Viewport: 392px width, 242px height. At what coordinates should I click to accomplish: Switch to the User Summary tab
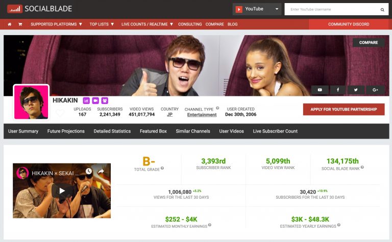click(23, 131)
